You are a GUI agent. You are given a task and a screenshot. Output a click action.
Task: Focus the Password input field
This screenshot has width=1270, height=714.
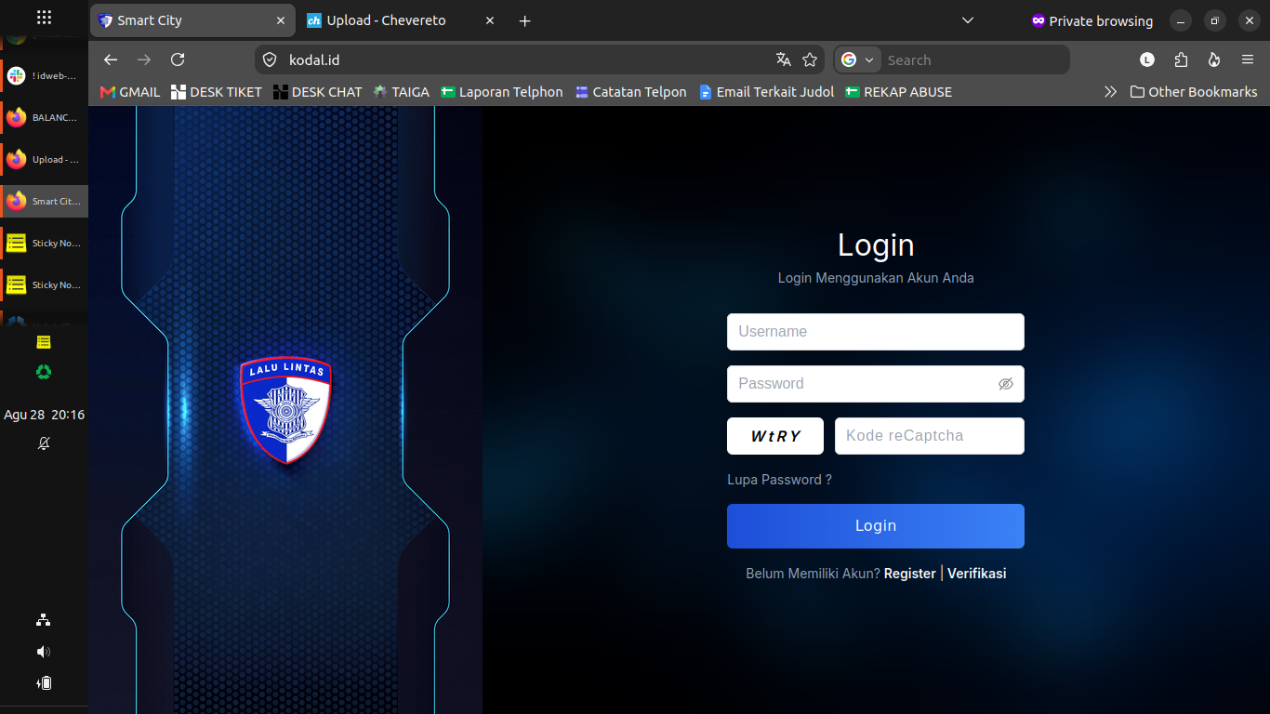coord(876,384)
